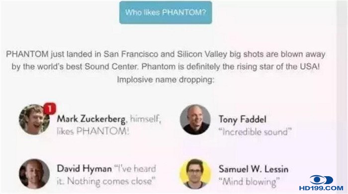Select the yellow-background avatar beside Samuel W. Lessin
The image size is (348, 194).
pyautogui.click(x=195, y=174)
